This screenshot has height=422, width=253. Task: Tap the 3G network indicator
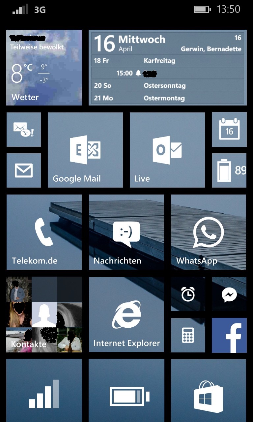tap(40, 10)
